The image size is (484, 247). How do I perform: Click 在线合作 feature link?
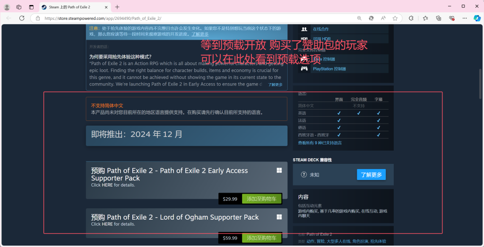pos(321,29)
